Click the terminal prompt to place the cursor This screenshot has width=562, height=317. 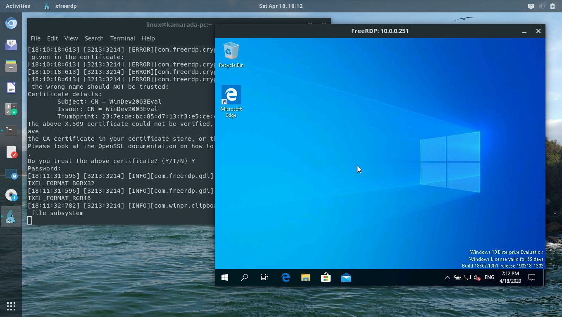(x=29, y=220)
